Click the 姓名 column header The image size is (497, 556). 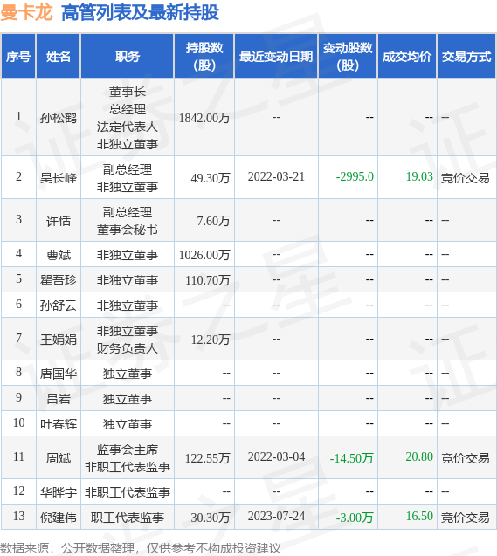(59, 57)
